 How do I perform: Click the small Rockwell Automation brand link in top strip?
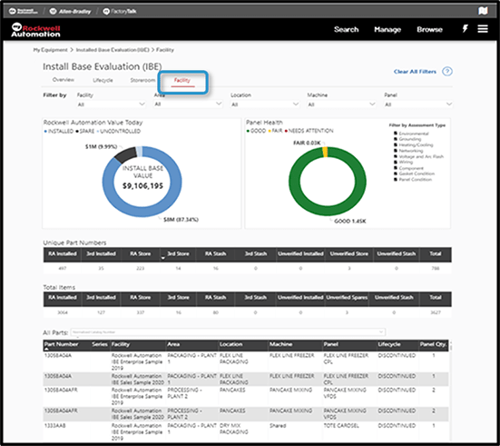24,12
